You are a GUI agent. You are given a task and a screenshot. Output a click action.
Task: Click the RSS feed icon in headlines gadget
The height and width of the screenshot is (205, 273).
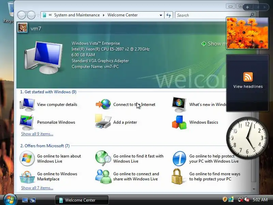[x=248, y=77]
